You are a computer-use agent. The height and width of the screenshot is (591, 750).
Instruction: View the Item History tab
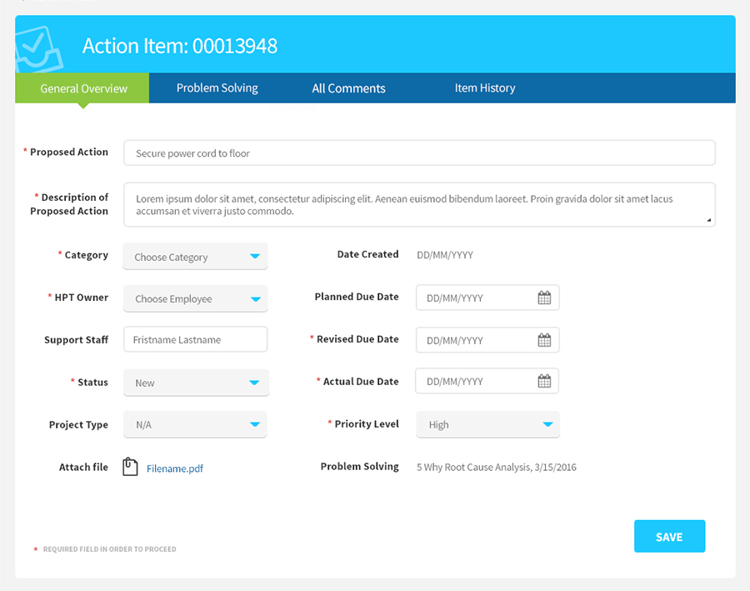(x=484, y=88)
